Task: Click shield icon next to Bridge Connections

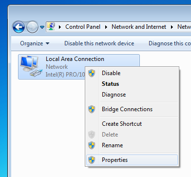Action: pos(92,109)
